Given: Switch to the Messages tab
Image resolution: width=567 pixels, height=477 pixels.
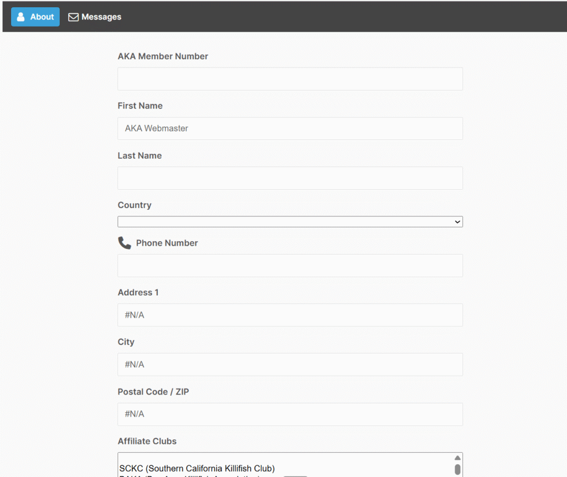Looking at the screenshot, I should coord(95,17).
